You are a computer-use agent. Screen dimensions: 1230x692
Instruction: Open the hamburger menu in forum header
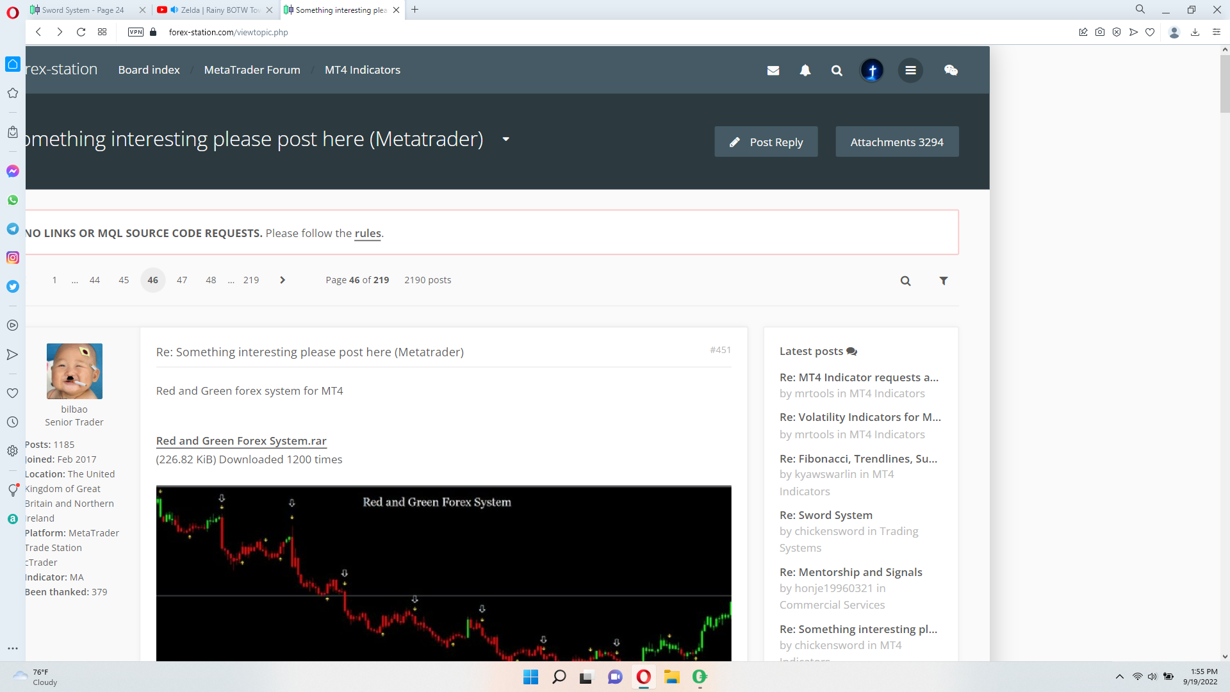pos(910,70)
